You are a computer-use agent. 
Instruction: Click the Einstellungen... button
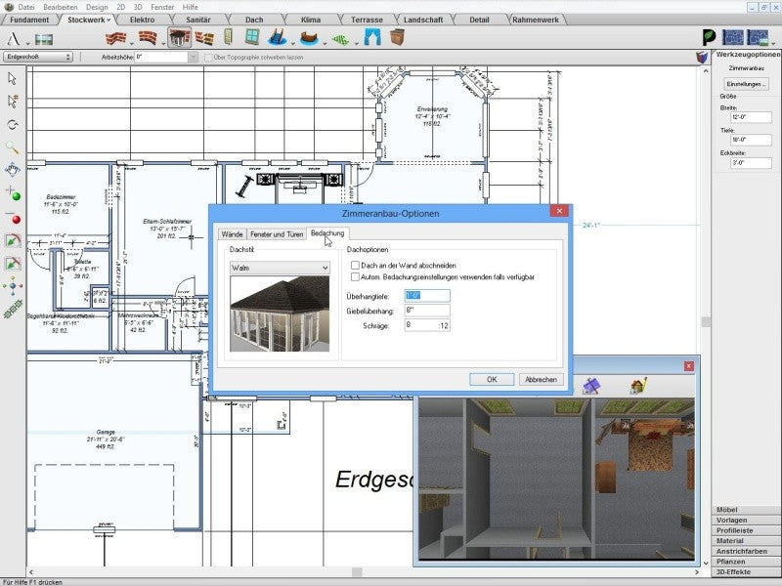pos(746,84)
